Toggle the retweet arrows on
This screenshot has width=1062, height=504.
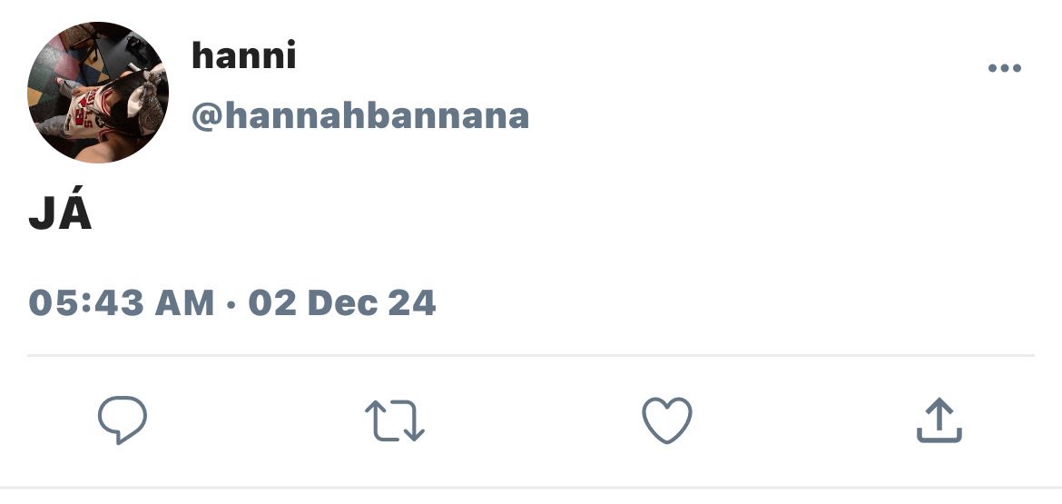pyautogui.click(x=395, y=420)
